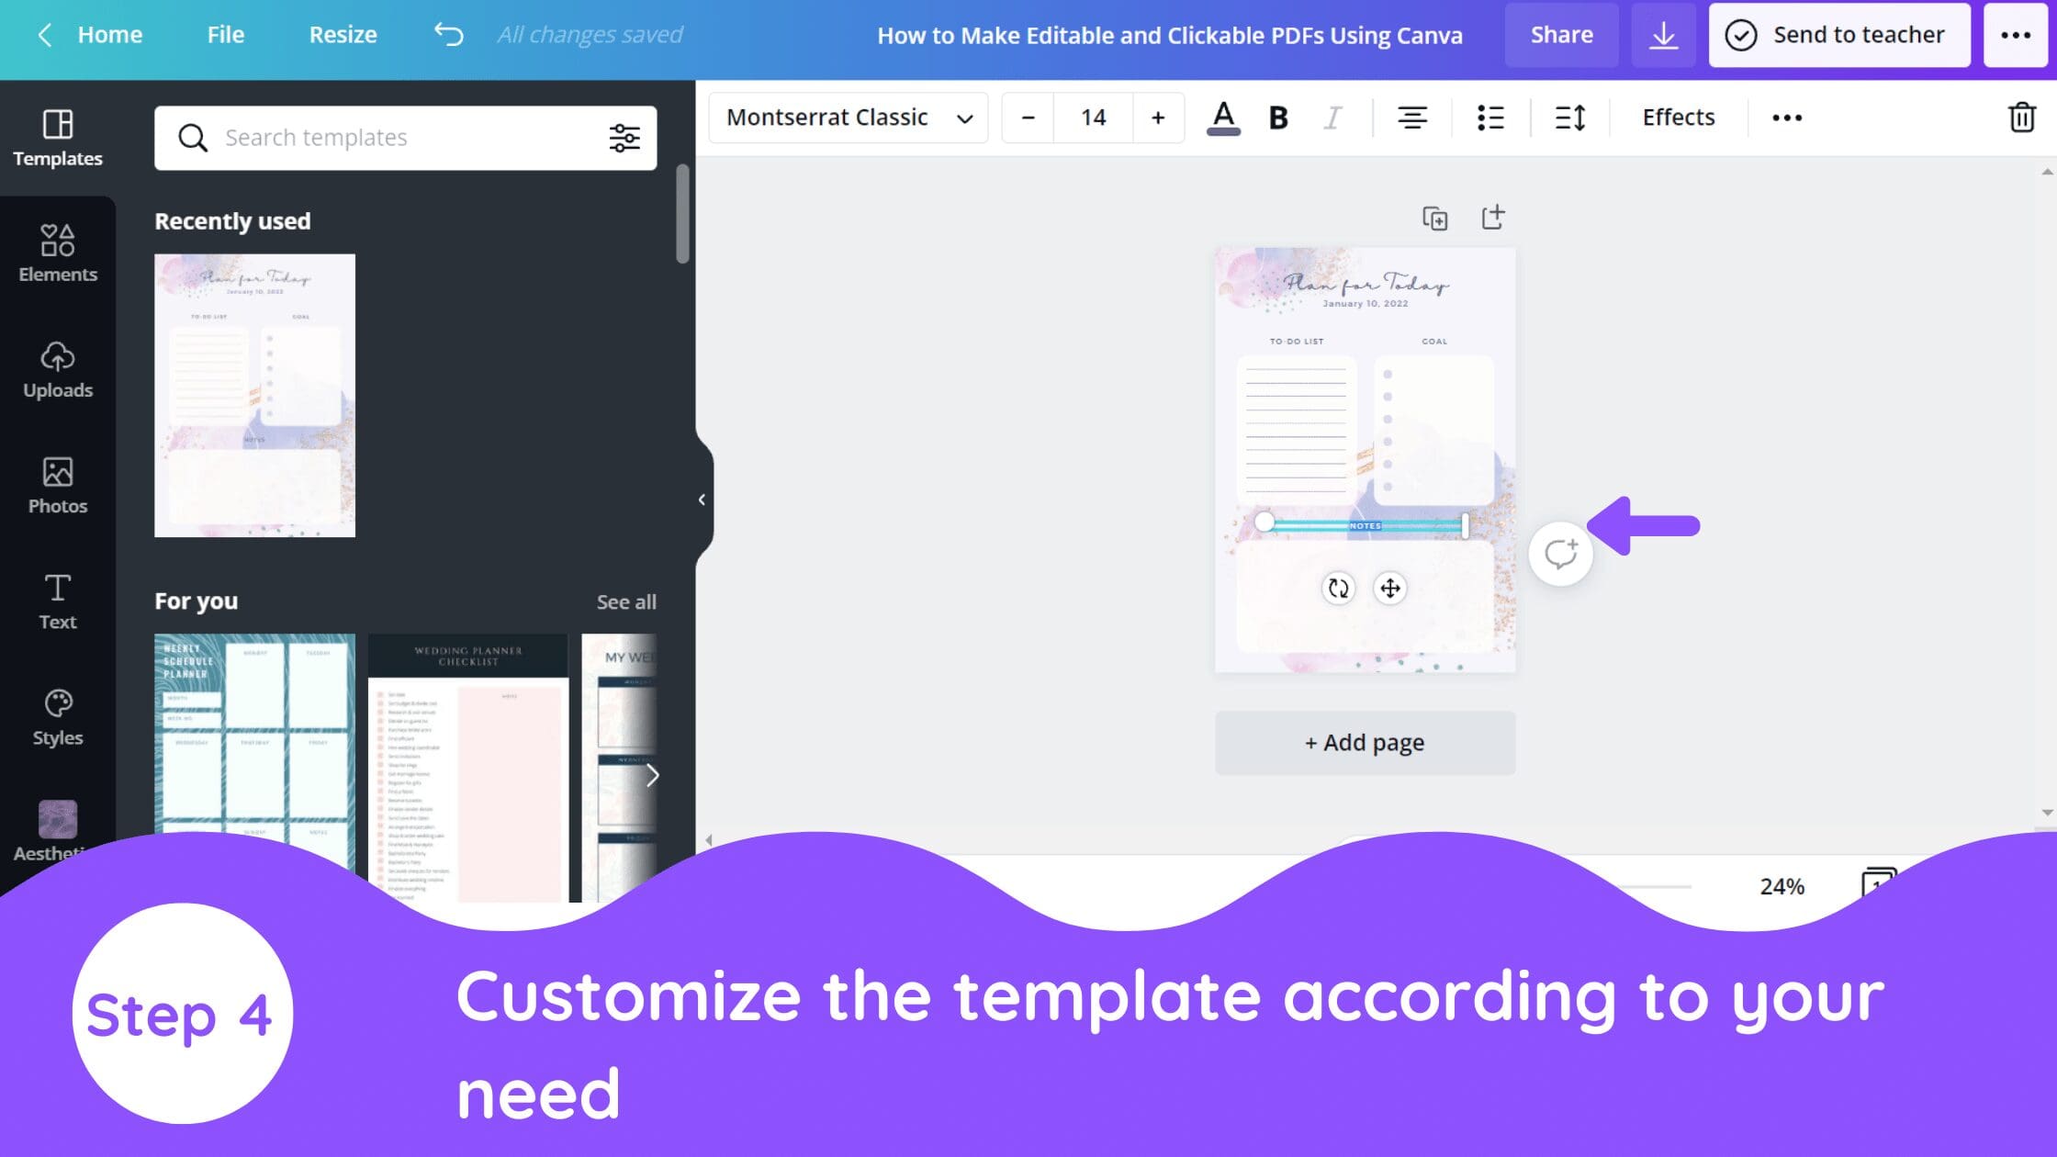Select the Photos panel icon
This screenshot has height=1157, width=2057.
point(58,482)
